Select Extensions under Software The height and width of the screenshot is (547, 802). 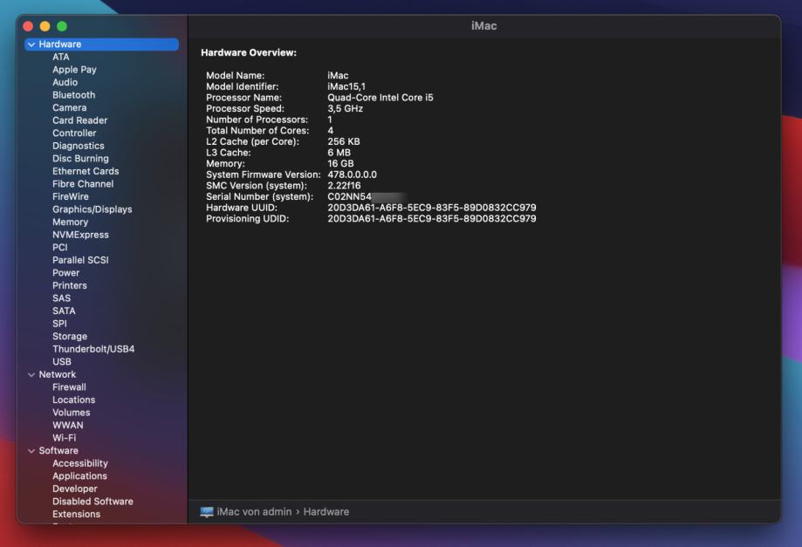click(x=76, y=514)
